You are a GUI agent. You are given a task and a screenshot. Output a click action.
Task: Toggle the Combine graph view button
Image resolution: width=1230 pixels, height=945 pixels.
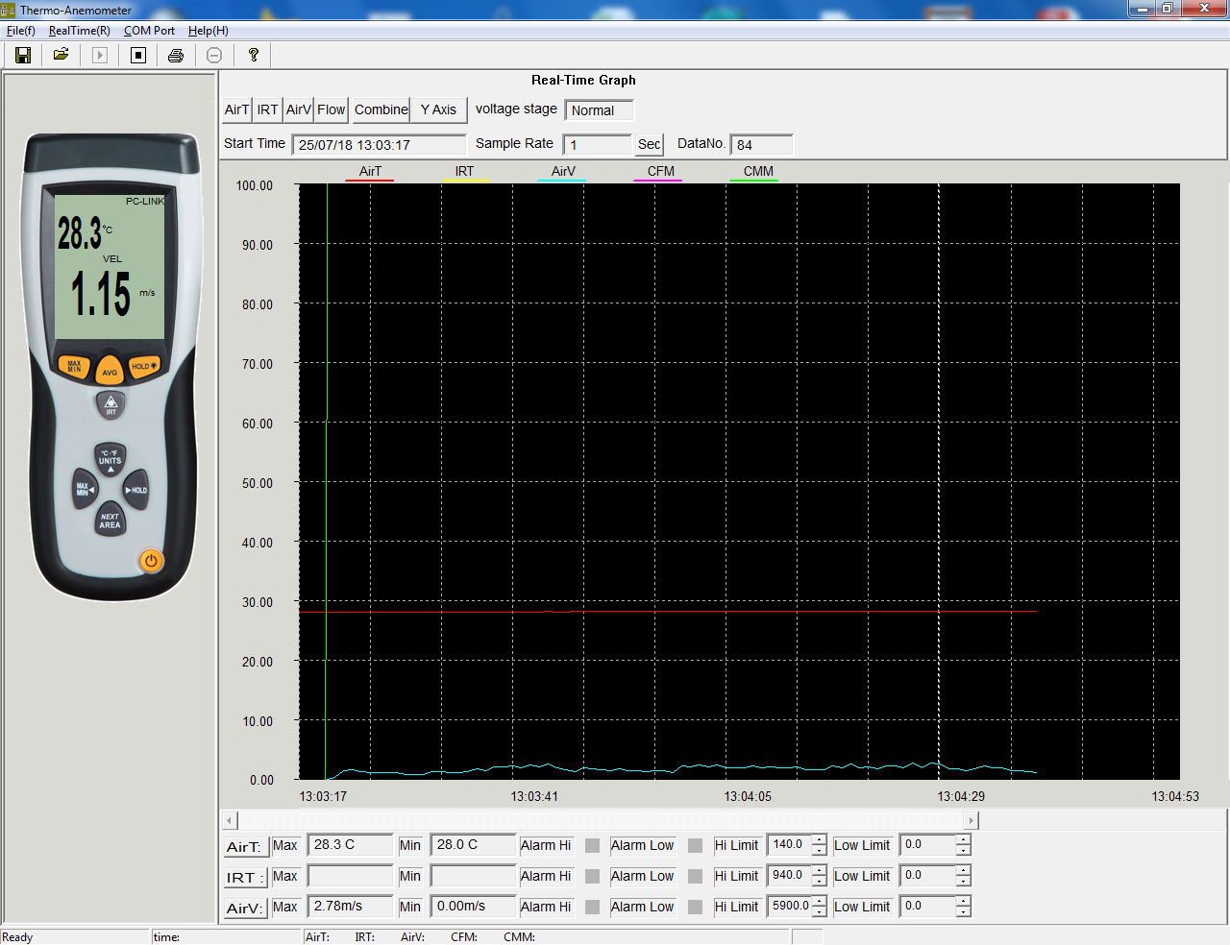point(381,110)
